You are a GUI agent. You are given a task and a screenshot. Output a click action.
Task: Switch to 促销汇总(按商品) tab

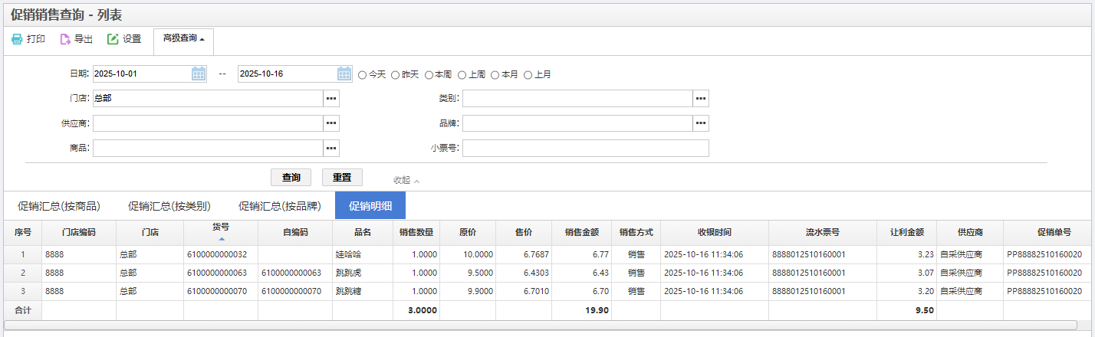click(x=59, y=206)
